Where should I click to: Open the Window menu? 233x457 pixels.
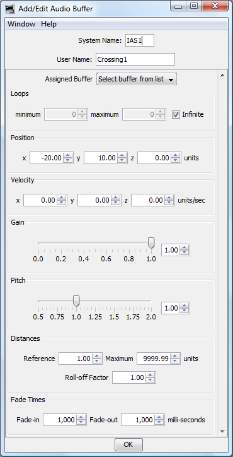click(21, 24)
